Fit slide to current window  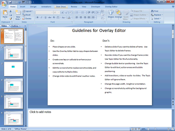pyautogui.click(x=173, y=129)
